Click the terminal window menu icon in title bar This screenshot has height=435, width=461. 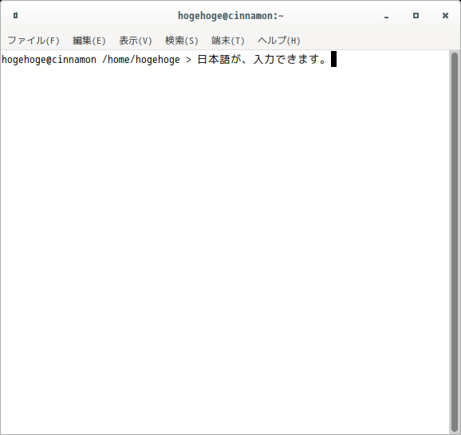[16, 15]
